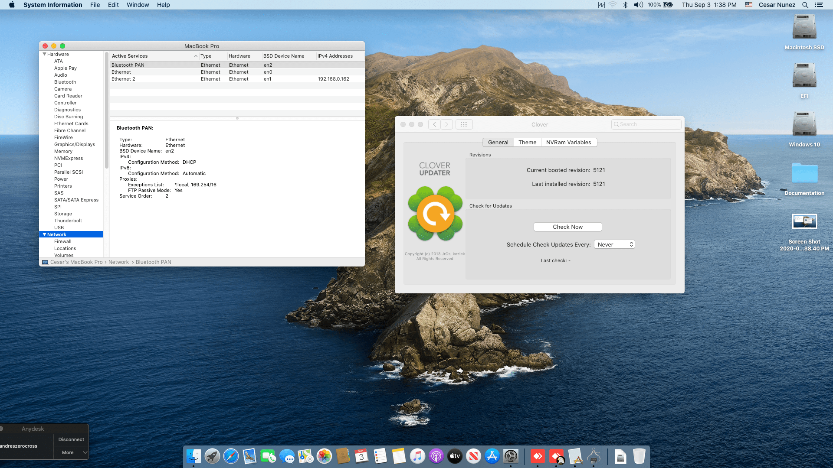Click AnyDesk Disconnect button

71,439
